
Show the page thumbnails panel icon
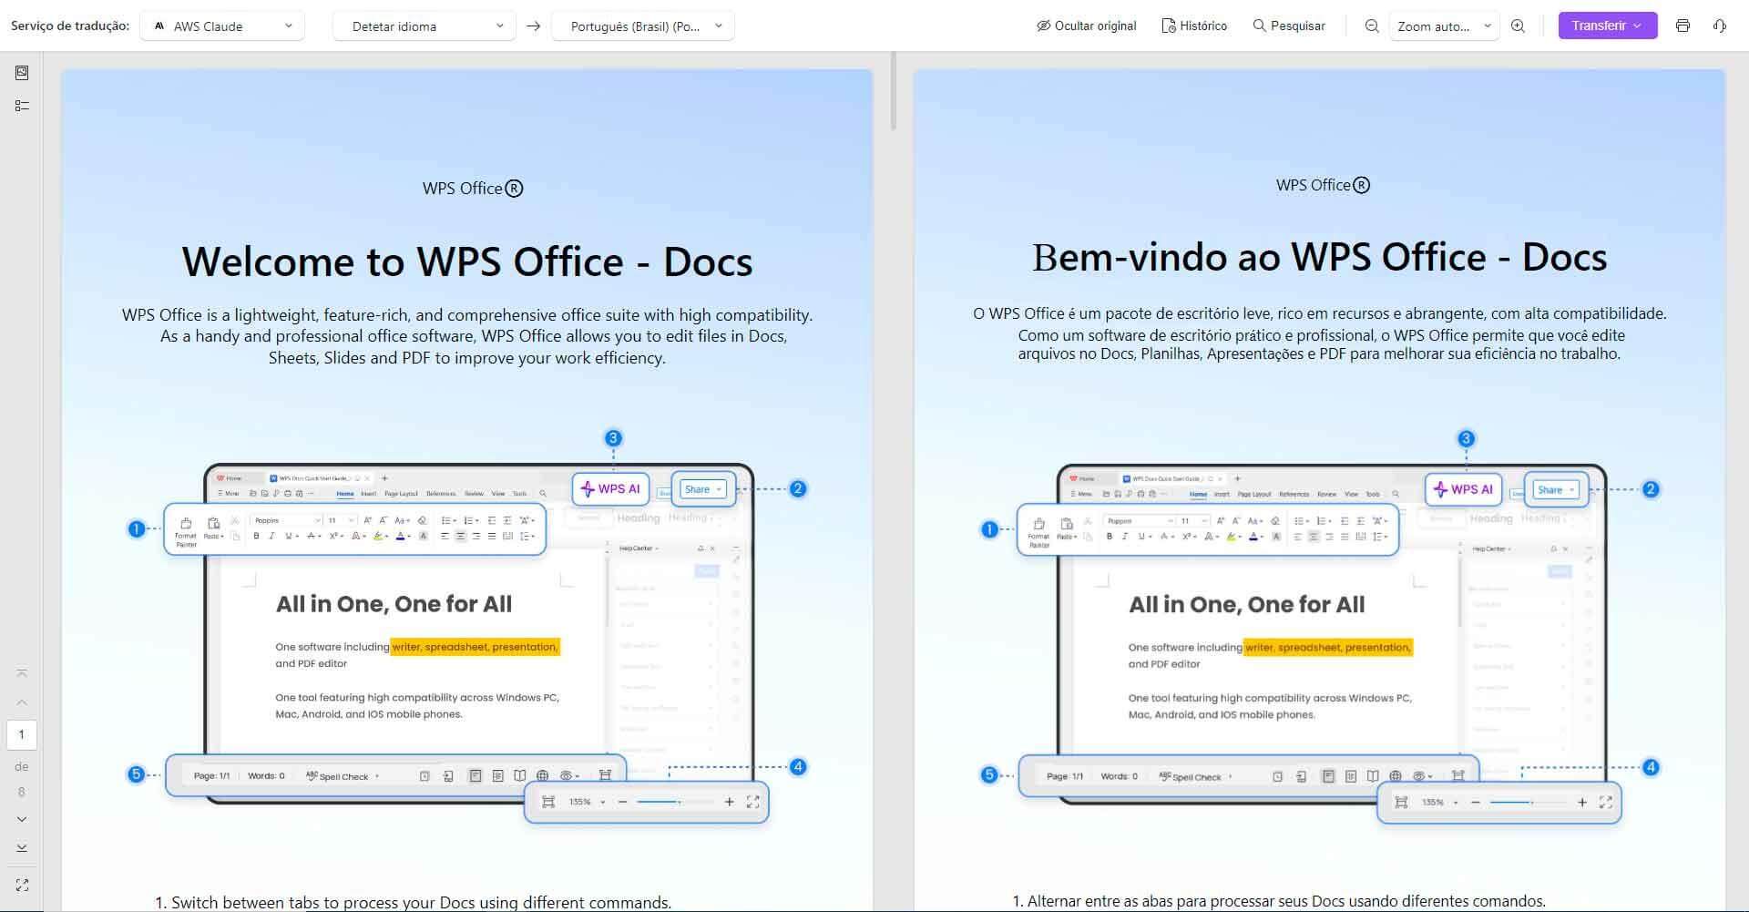tap(22, 73)
